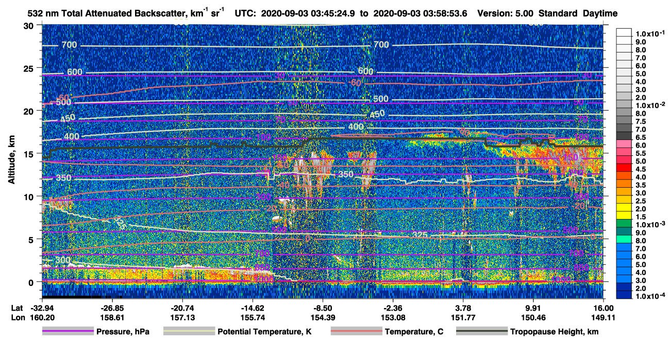
Task: Click the end time 2020-09-03 03:58:53.6
Action: pyautogui.click(x=420, y=14)
